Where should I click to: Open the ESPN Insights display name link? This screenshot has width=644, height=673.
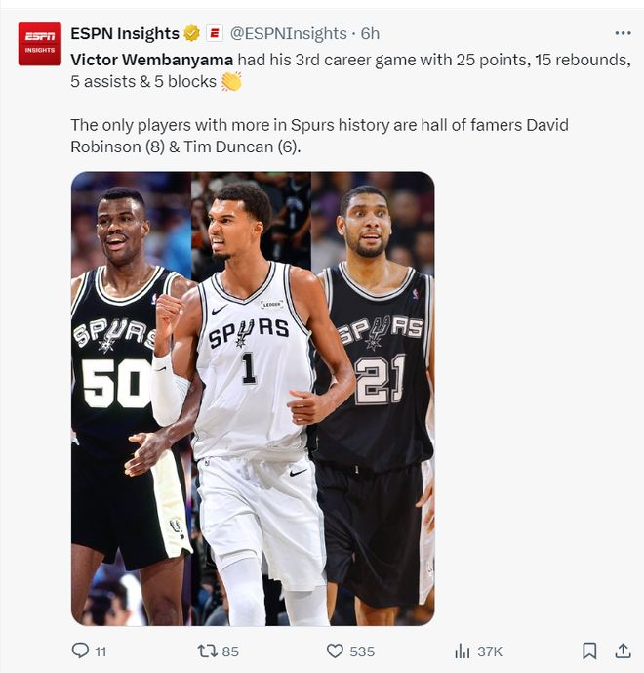[x=124, y=33]
